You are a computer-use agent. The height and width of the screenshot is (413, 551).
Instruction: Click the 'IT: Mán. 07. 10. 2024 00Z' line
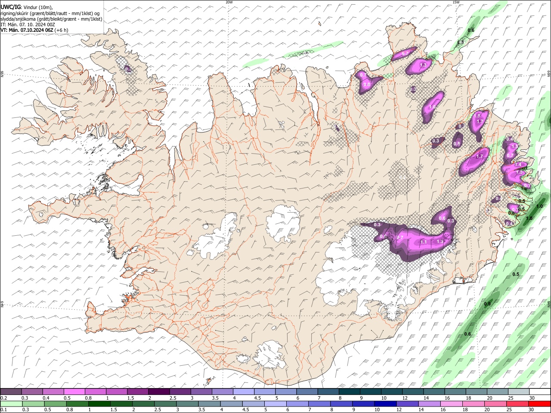click(x=28, y=25)
